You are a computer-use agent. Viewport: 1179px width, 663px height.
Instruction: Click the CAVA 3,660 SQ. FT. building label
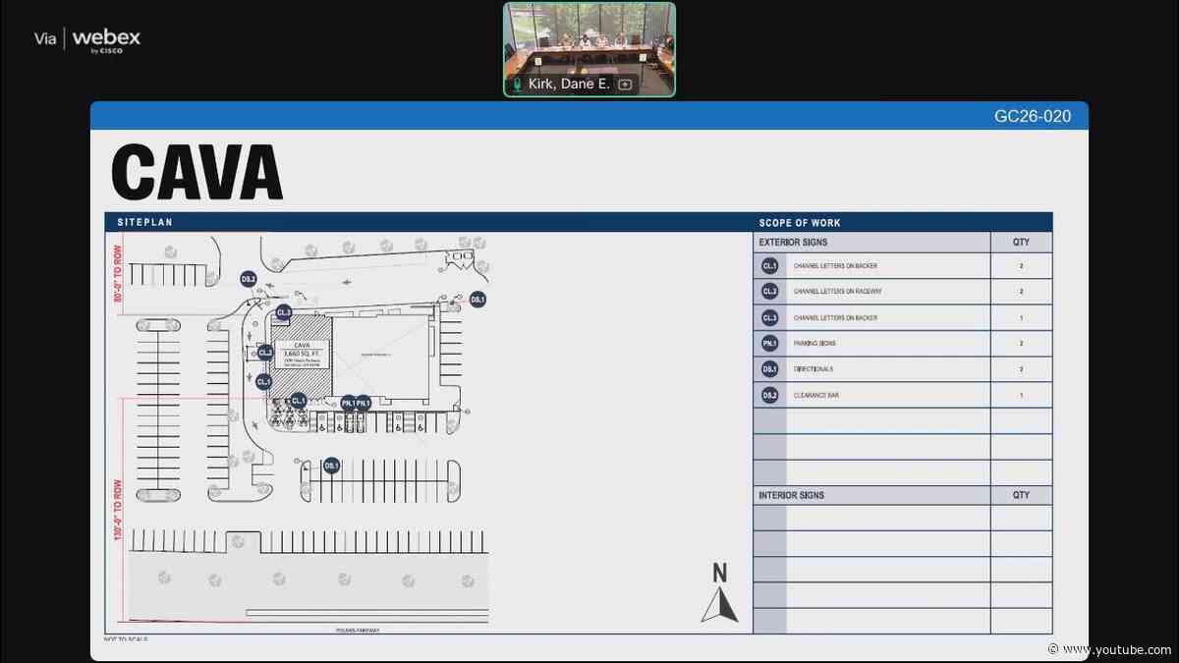tap(303, 352)
